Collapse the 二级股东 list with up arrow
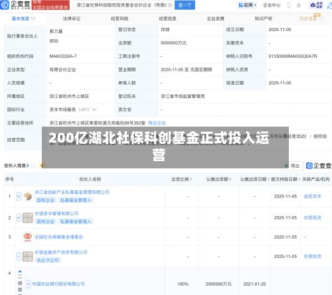This screenshot has height=295, width=332. (20, 272)
